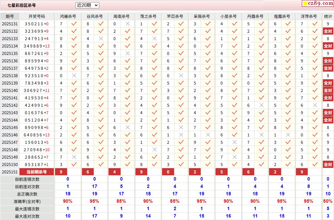Select the 开奖号码 column header

(36, 16)
